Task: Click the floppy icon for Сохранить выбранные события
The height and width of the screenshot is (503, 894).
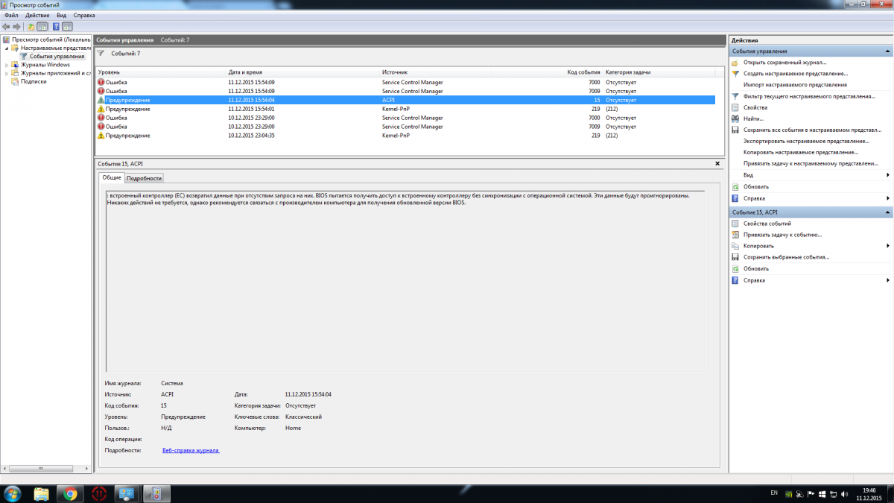Action: click(735, 257)
